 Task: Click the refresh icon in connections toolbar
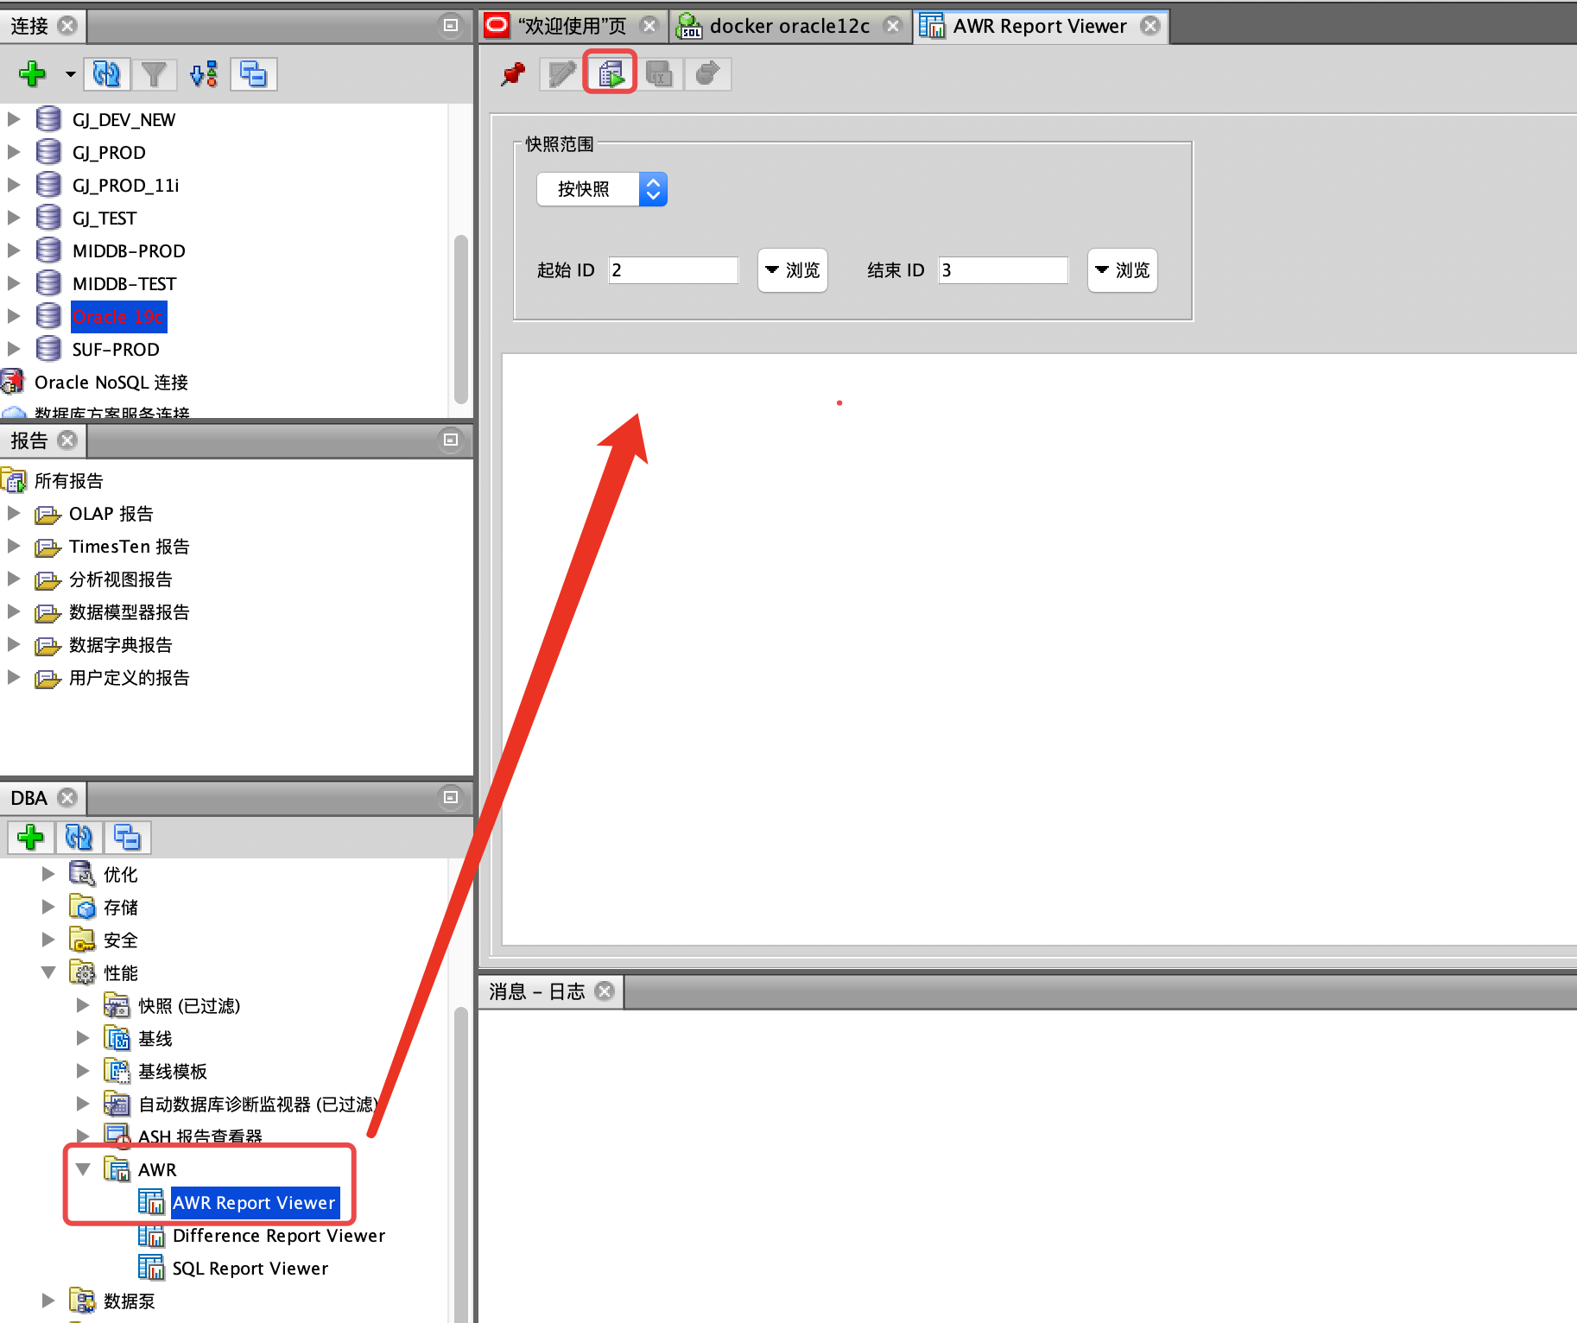(107, 74)
